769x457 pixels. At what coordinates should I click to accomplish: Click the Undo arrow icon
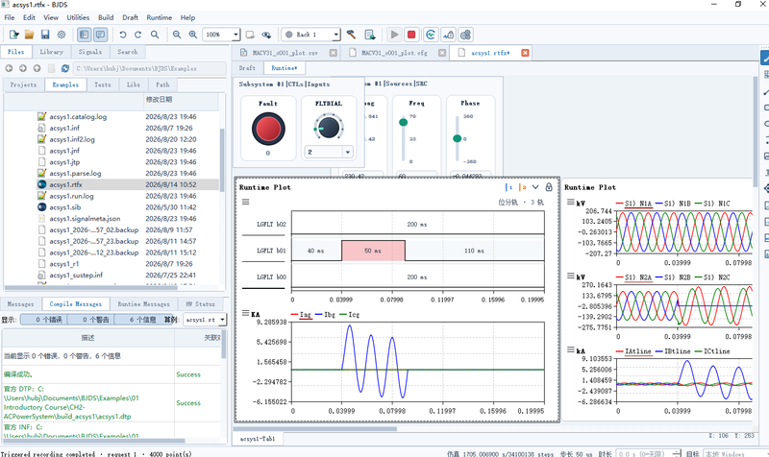(123, 35)
